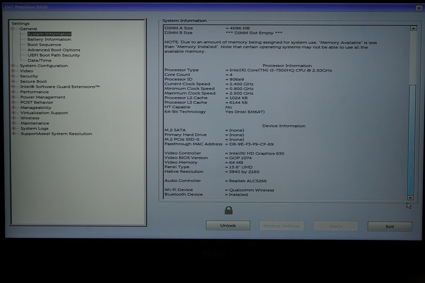This screenshot has width=425, height=283.
Task: Click the Power Management label
Action: click(x=43, y=97)
